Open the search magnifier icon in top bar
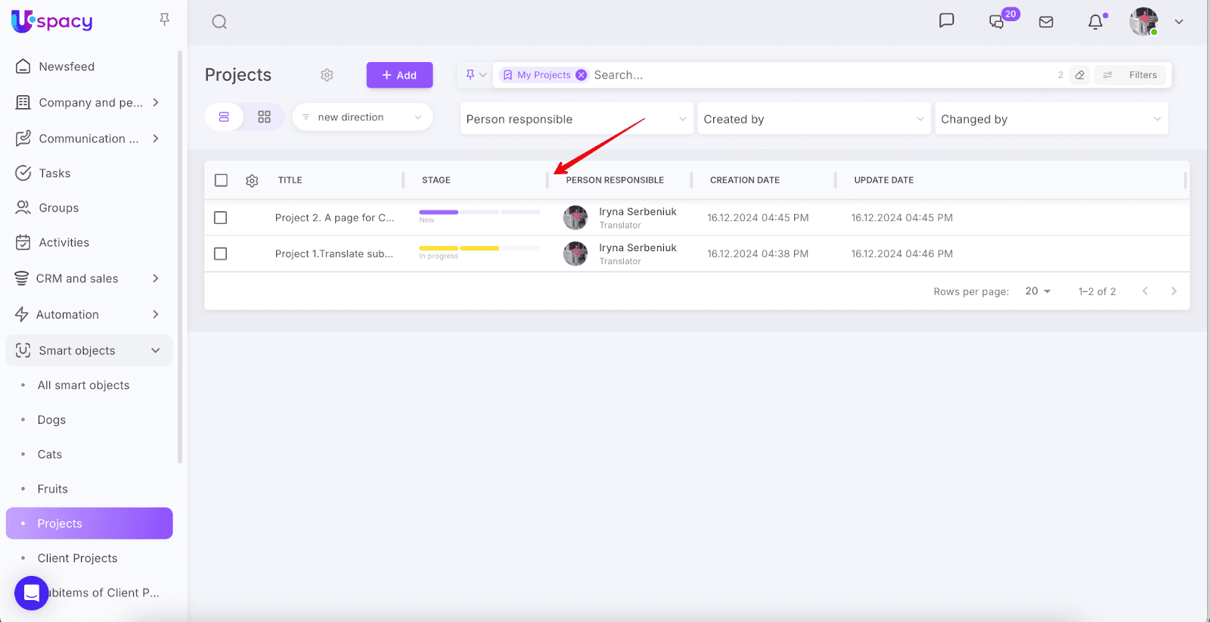1210x622 pixels. click(x=219, y=22)
